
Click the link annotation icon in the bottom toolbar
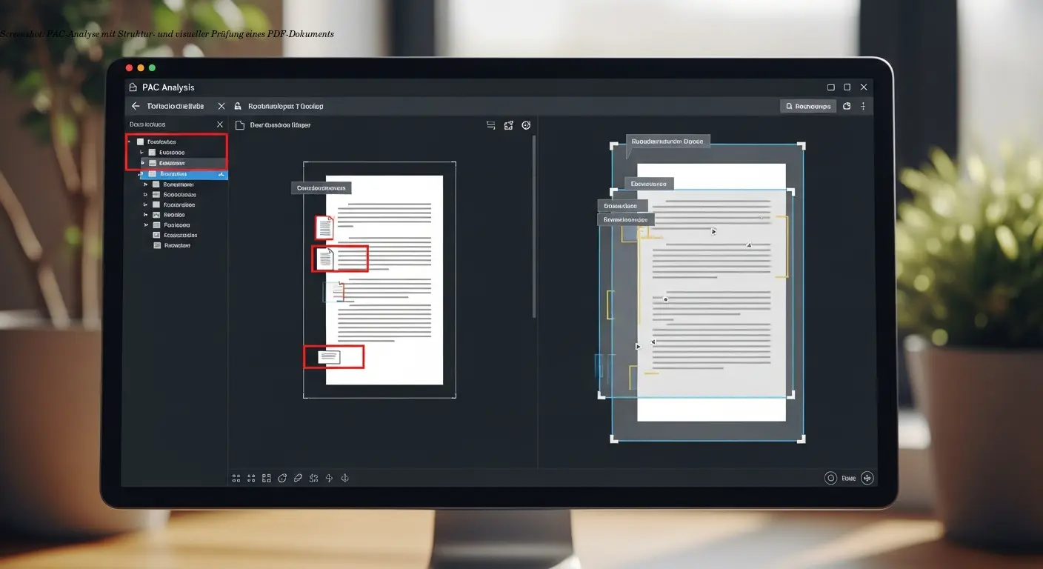click(298, 478)
